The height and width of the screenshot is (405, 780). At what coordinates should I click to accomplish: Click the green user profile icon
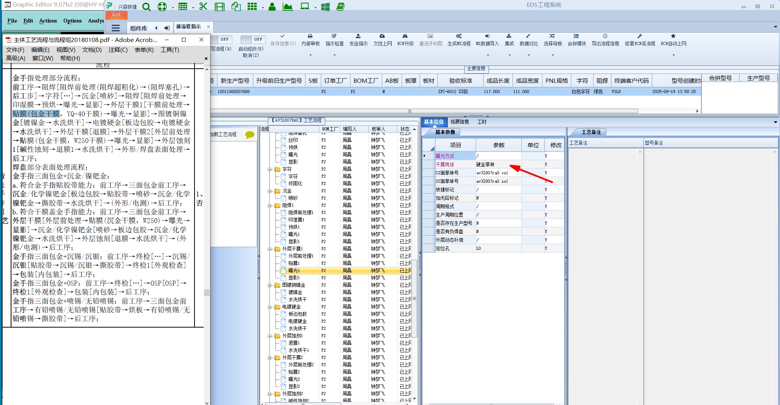[272, 6]
